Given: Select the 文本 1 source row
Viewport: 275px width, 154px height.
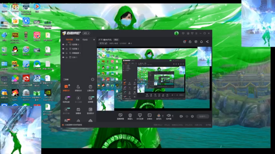Looking at the screenshot, I should [79, 57].
